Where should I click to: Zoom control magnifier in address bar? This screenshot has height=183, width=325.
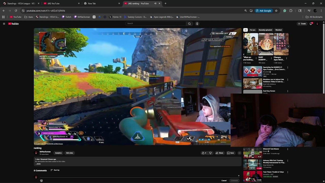pyautogui.click(x=246, y=11)
